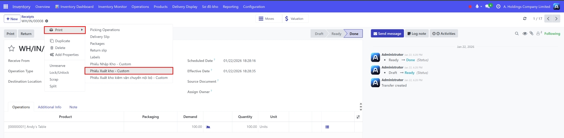
Task: Switch to the Note tab
Action: 73,107
